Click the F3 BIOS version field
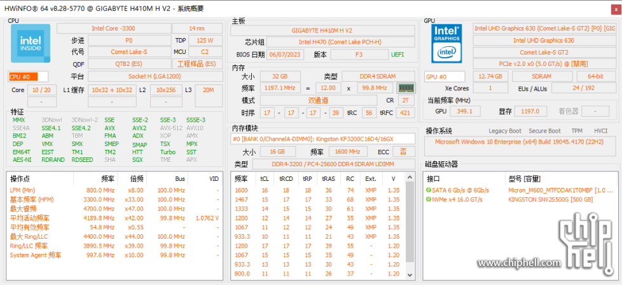 tap(359, 55)
